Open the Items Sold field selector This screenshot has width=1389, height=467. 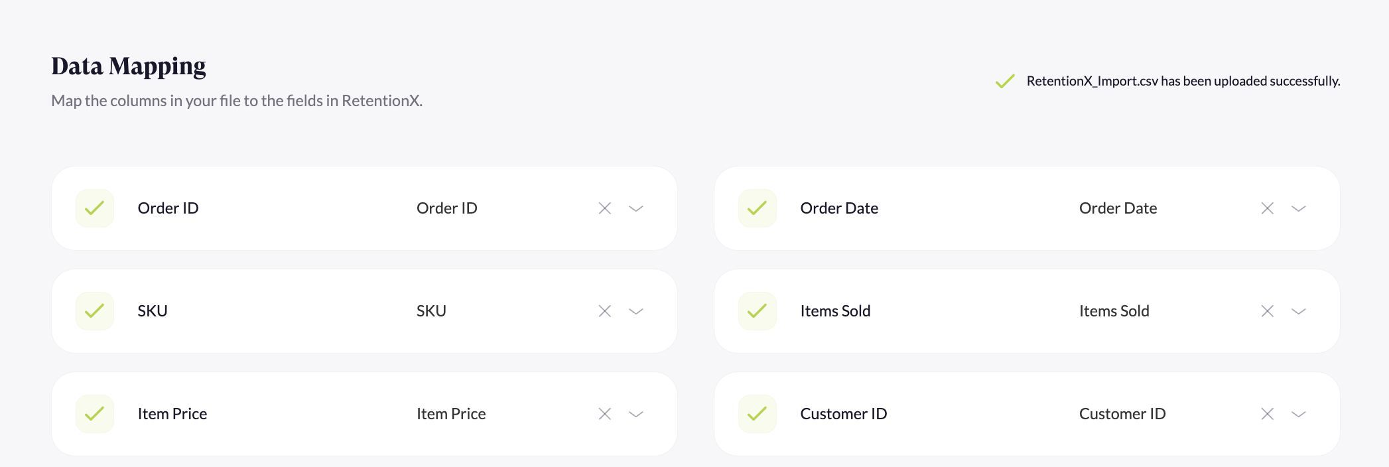tap(1298, 310)
